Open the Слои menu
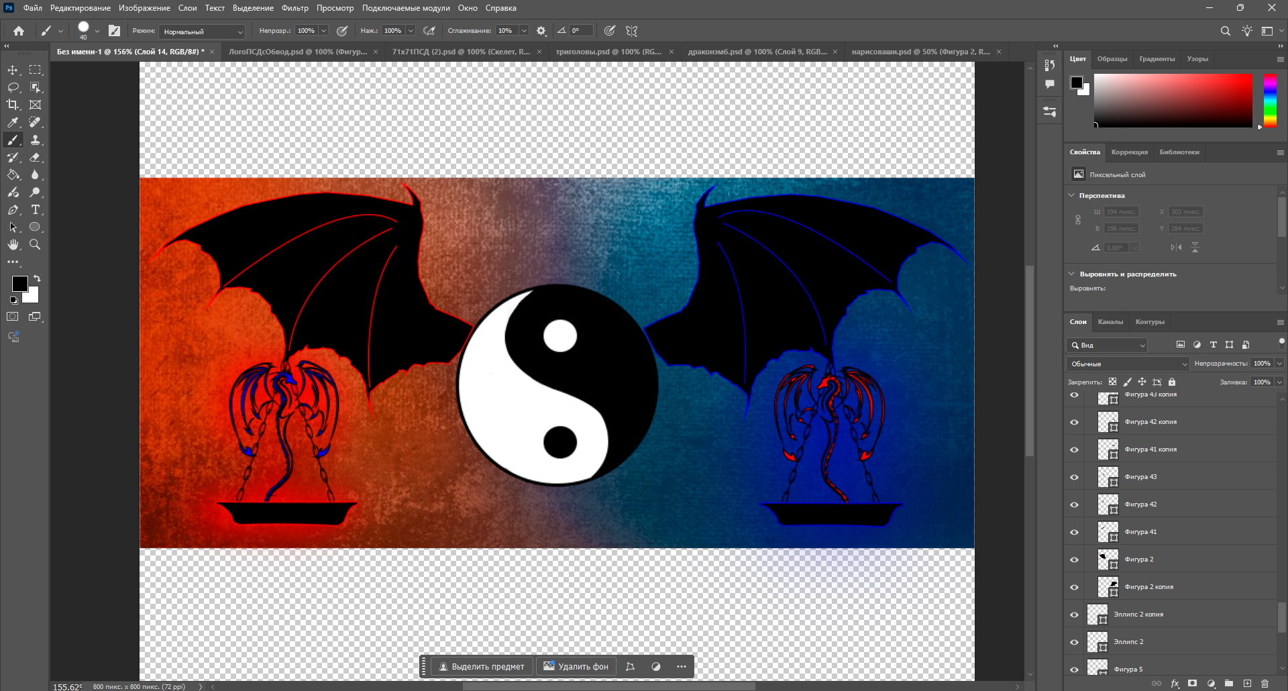 pos(187,8)
